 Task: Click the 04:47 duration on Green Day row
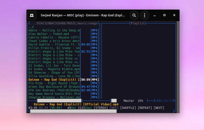pyautogui.click(x=86, y=86)
